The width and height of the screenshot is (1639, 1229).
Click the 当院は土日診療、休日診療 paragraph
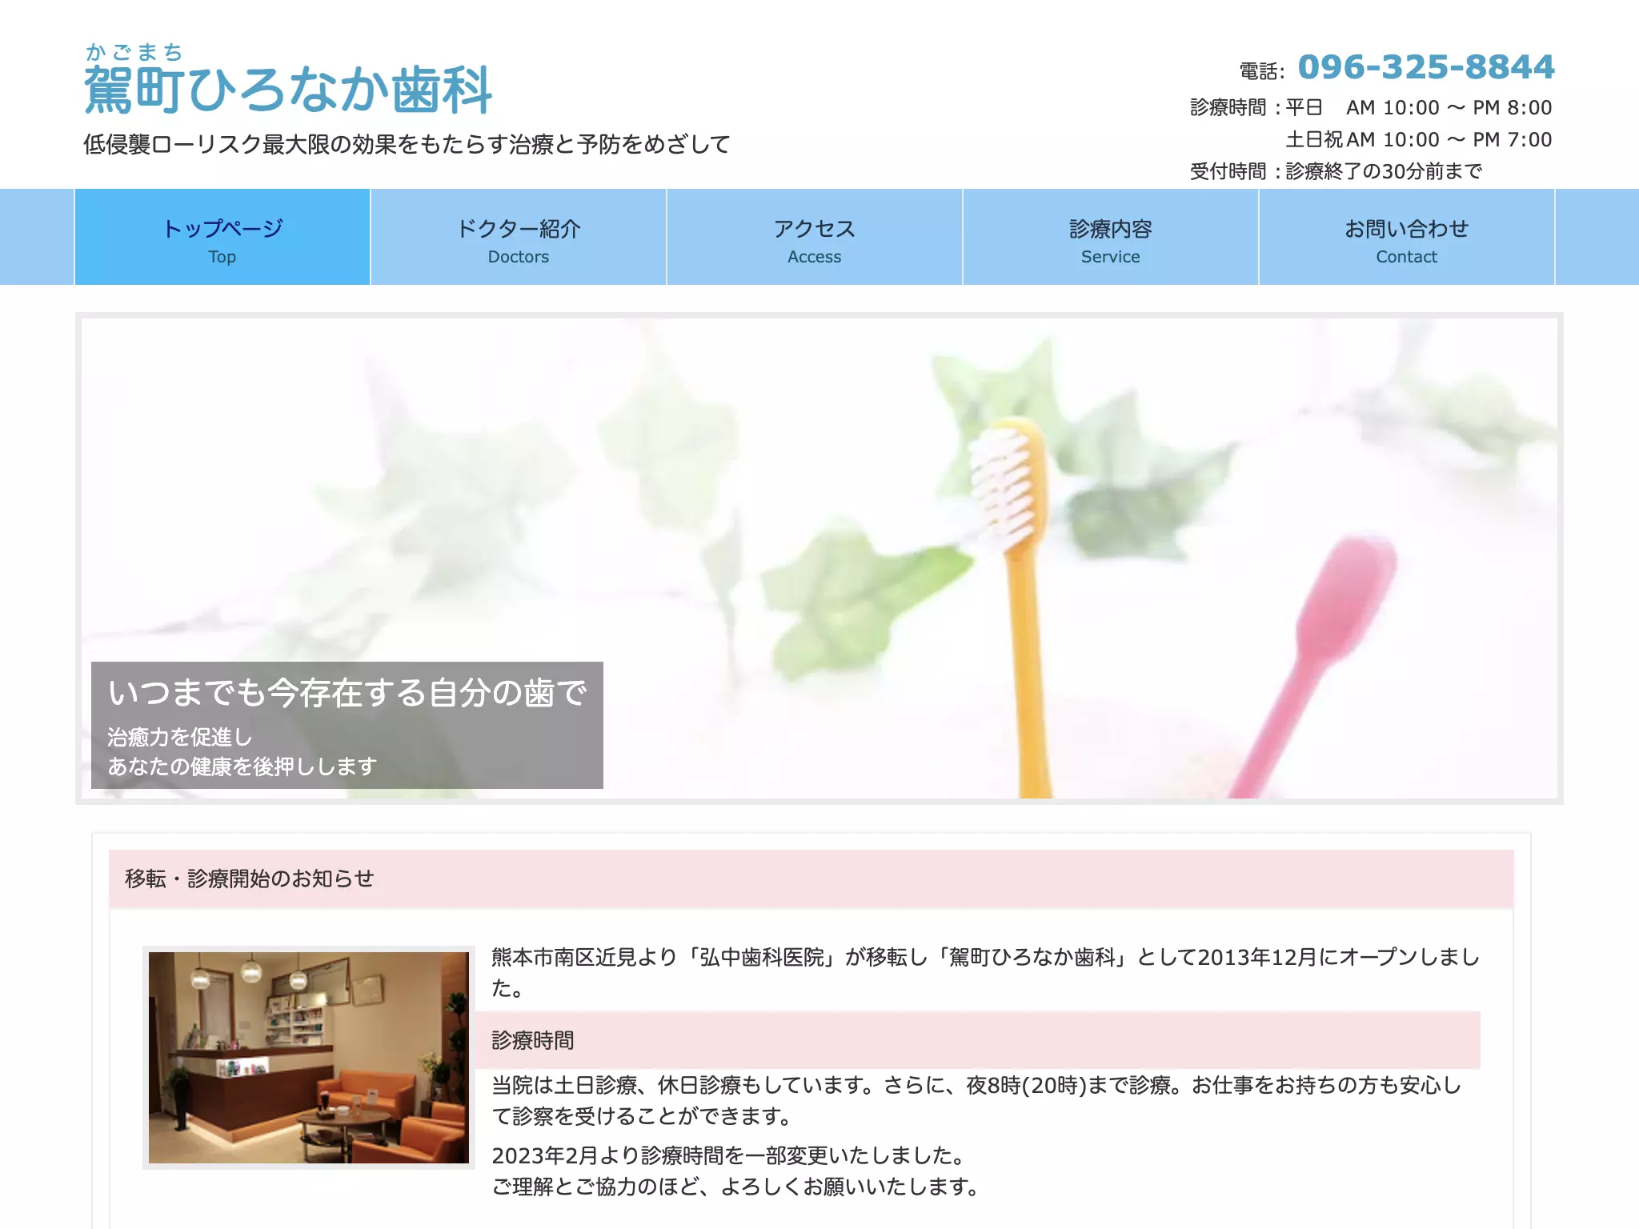pos(978,1100)
